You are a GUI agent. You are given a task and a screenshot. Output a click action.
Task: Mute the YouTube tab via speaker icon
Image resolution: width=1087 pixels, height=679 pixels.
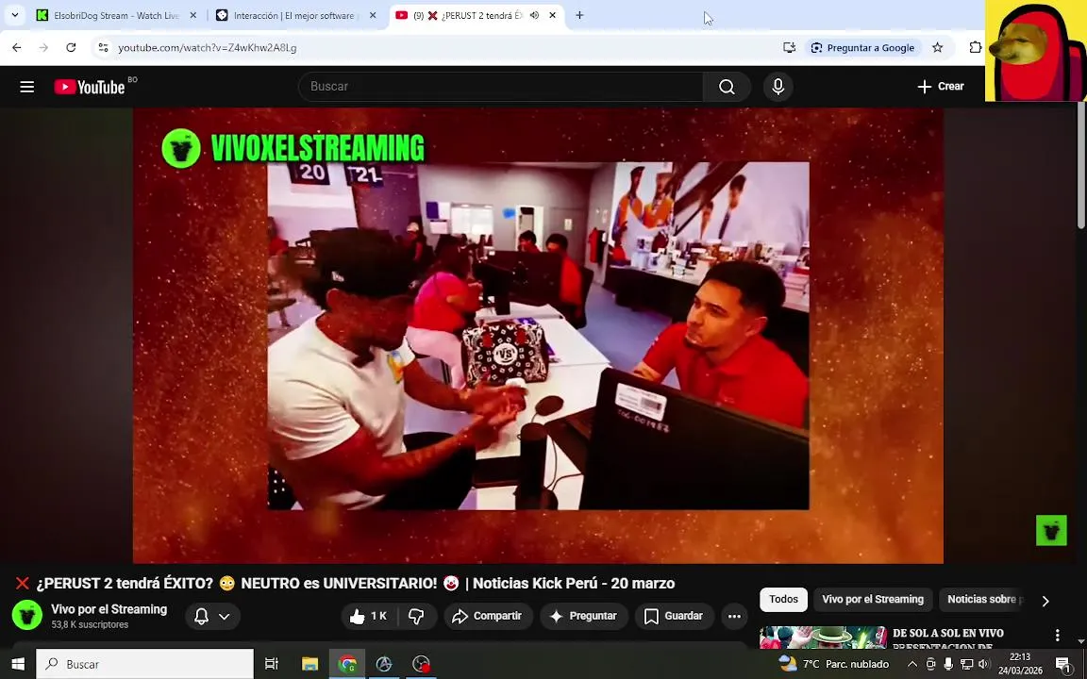tap(534, 15)
